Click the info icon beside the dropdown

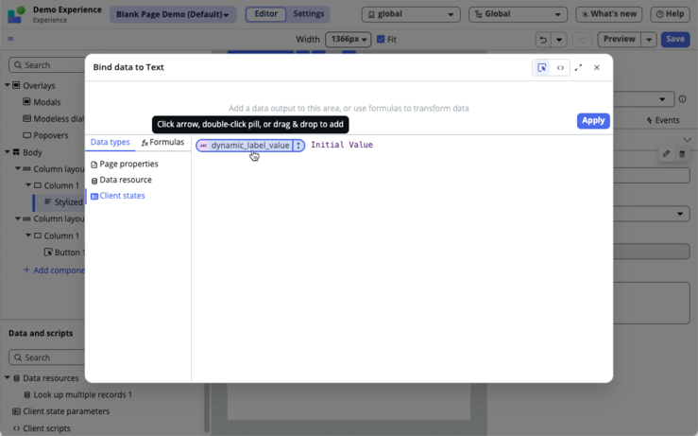tap(683, 99)
